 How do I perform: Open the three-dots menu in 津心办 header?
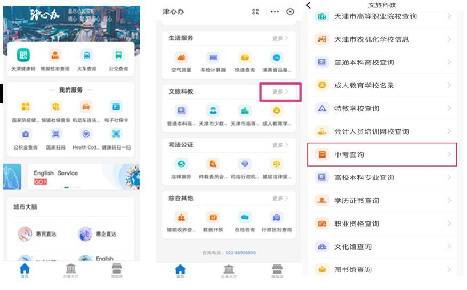click(275, 12)
